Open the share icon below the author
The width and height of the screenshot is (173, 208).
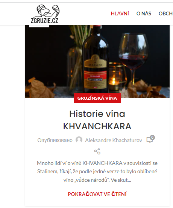coord(97,151)
